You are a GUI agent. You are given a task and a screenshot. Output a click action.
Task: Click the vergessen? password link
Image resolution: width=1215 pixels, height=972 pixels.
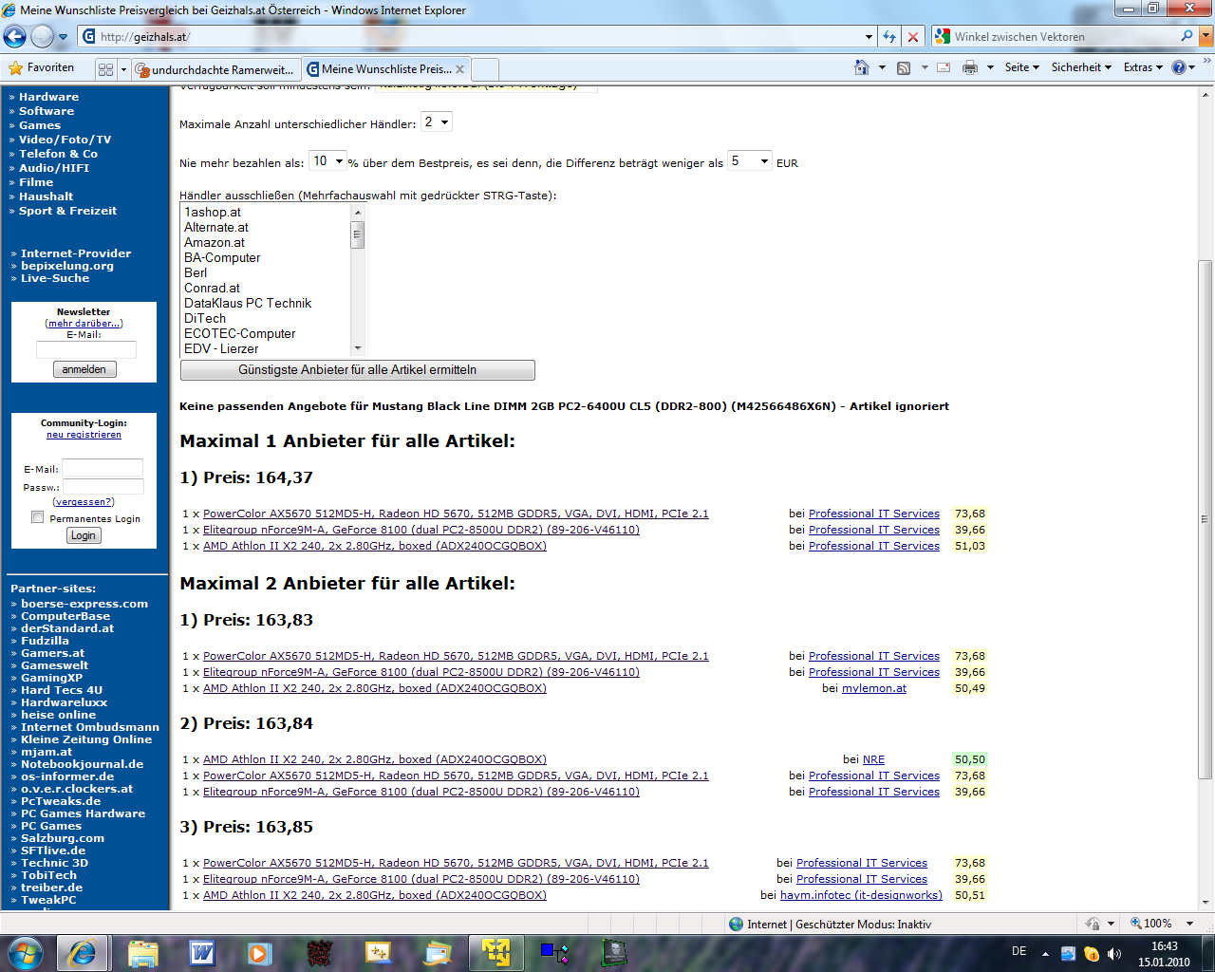[84, 502]
